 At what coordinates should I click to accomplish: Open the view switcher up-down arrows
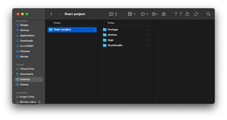point(116,14)
